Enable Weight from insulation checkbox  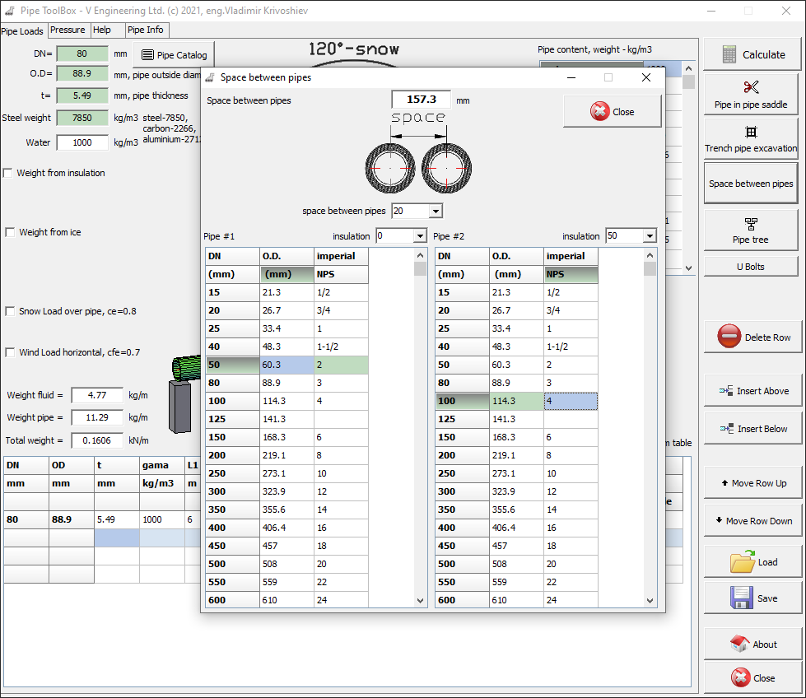pyautogui.click(x=8, y=173)
